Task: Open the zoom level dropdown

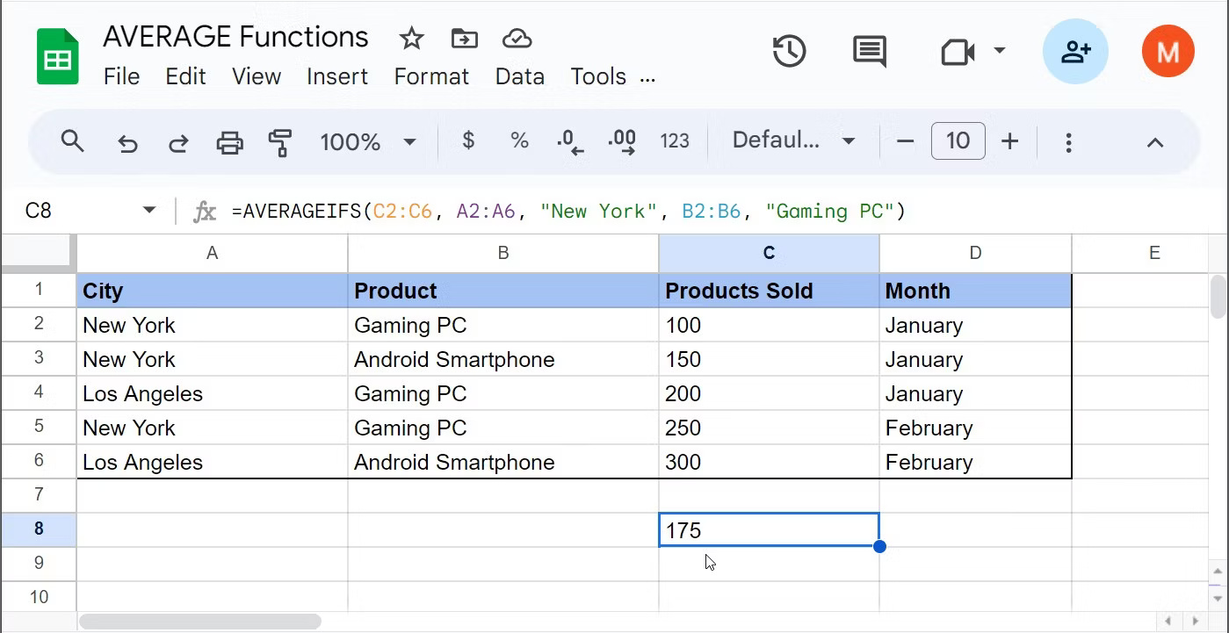Action: click(368, 140)
